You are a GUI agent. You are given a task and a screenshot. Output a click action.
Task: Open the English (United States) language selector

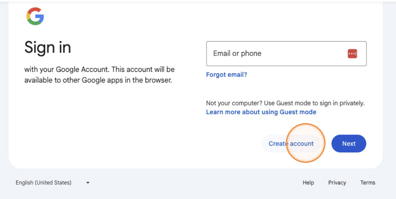pyautogui.click(x=44, y=182)
